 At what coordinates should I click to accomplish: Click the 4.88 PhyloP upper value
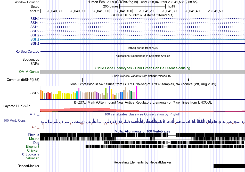click(33, 114)
